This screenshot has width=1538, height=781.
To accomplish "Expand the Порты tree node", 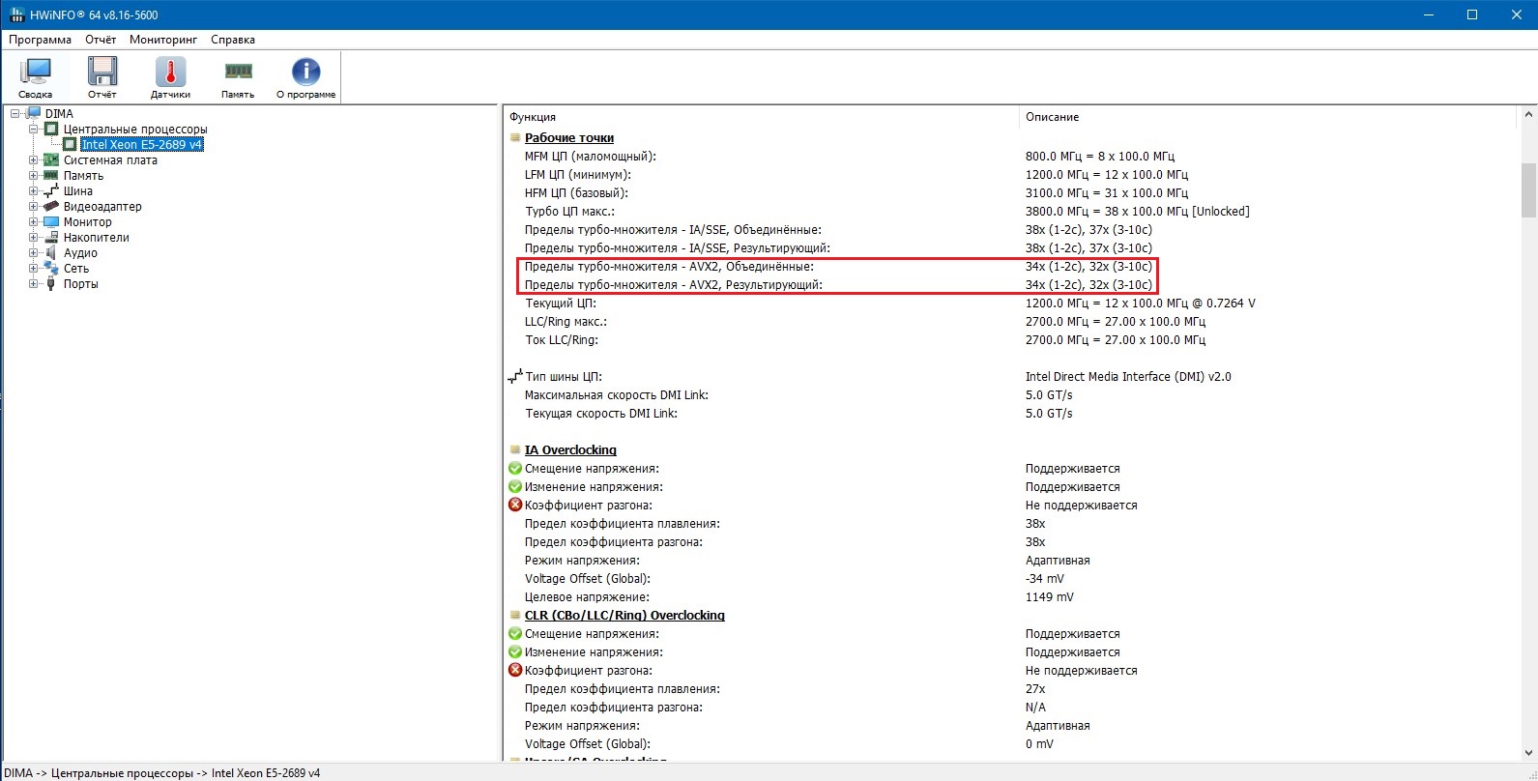I will click(34, 284).
